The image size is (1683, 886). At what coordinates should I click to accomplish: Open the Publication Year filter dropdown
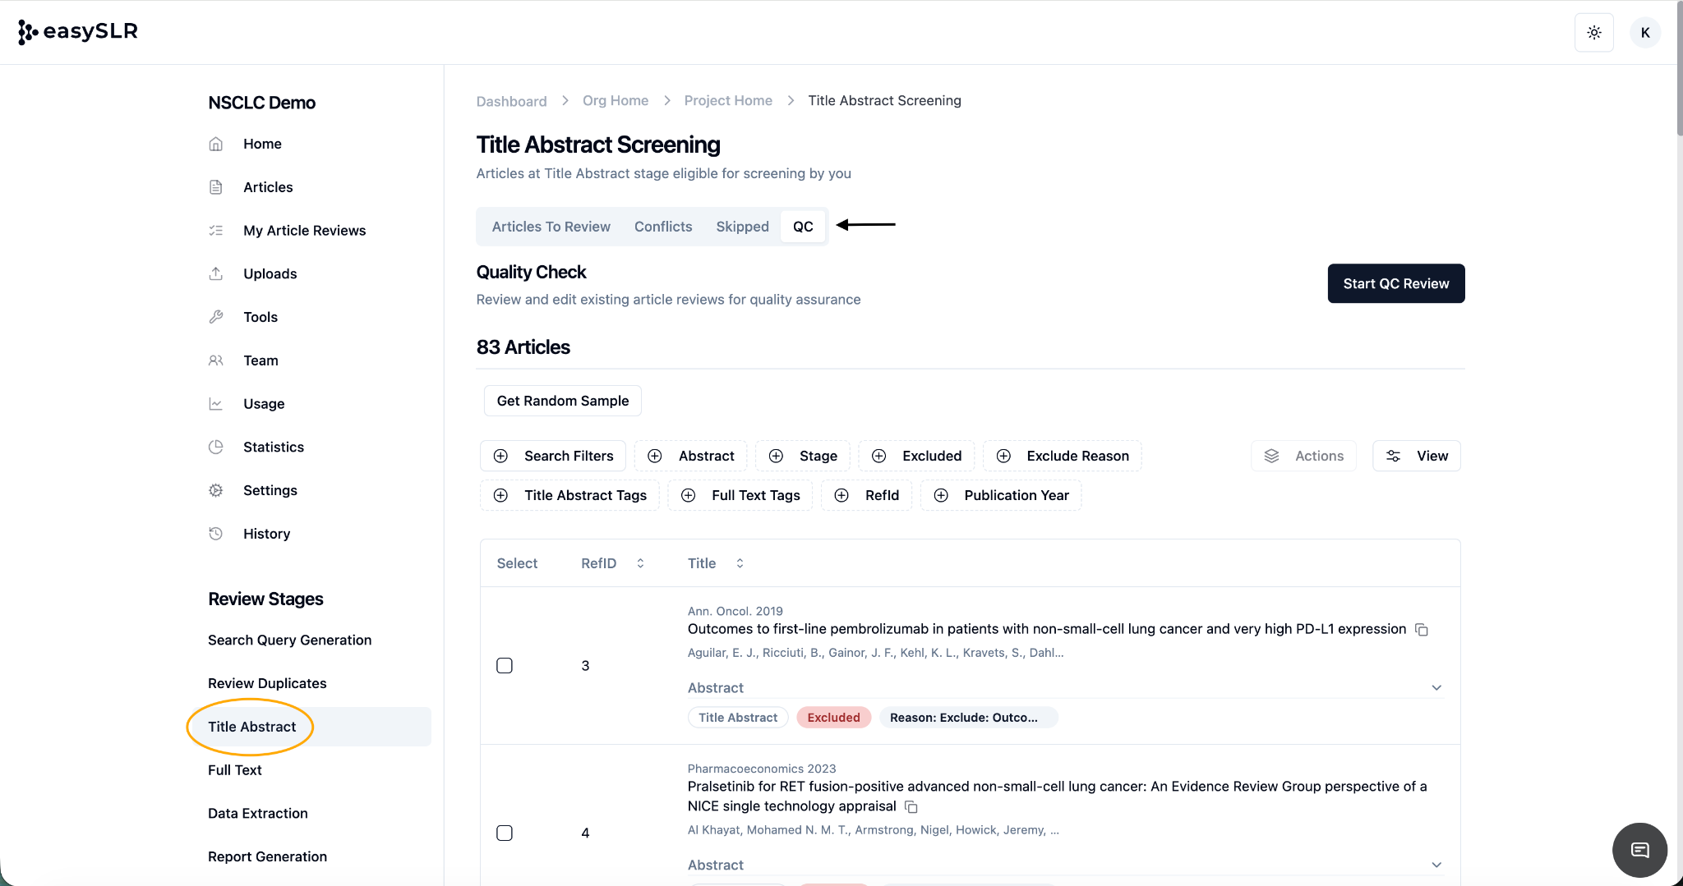(x=1001, y=495)
